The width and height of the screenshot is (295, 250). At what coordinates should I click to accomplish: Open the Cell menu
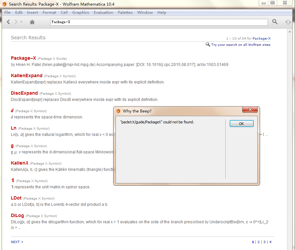point(64,13)
